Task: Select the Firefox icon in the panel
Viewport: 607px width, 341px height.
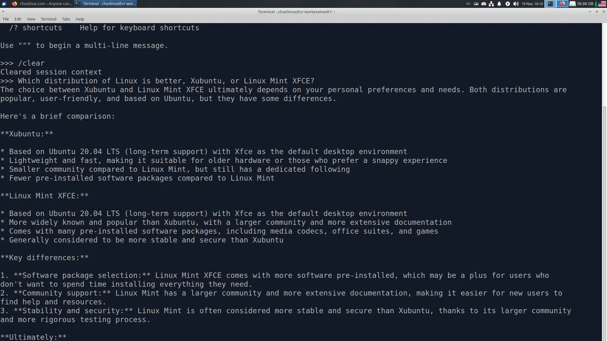Action: [x=562, y=4]
